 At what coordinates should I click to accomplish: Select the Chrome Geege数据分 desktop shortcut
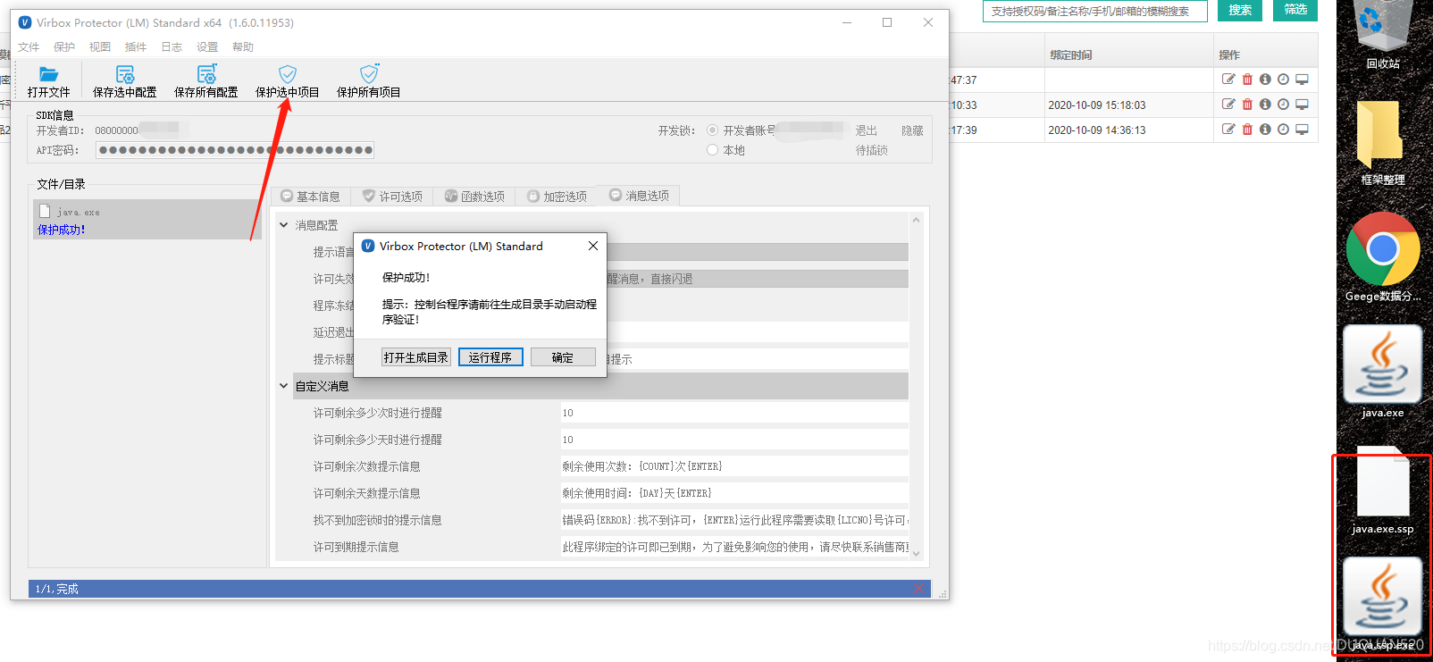coord(1382,257)
